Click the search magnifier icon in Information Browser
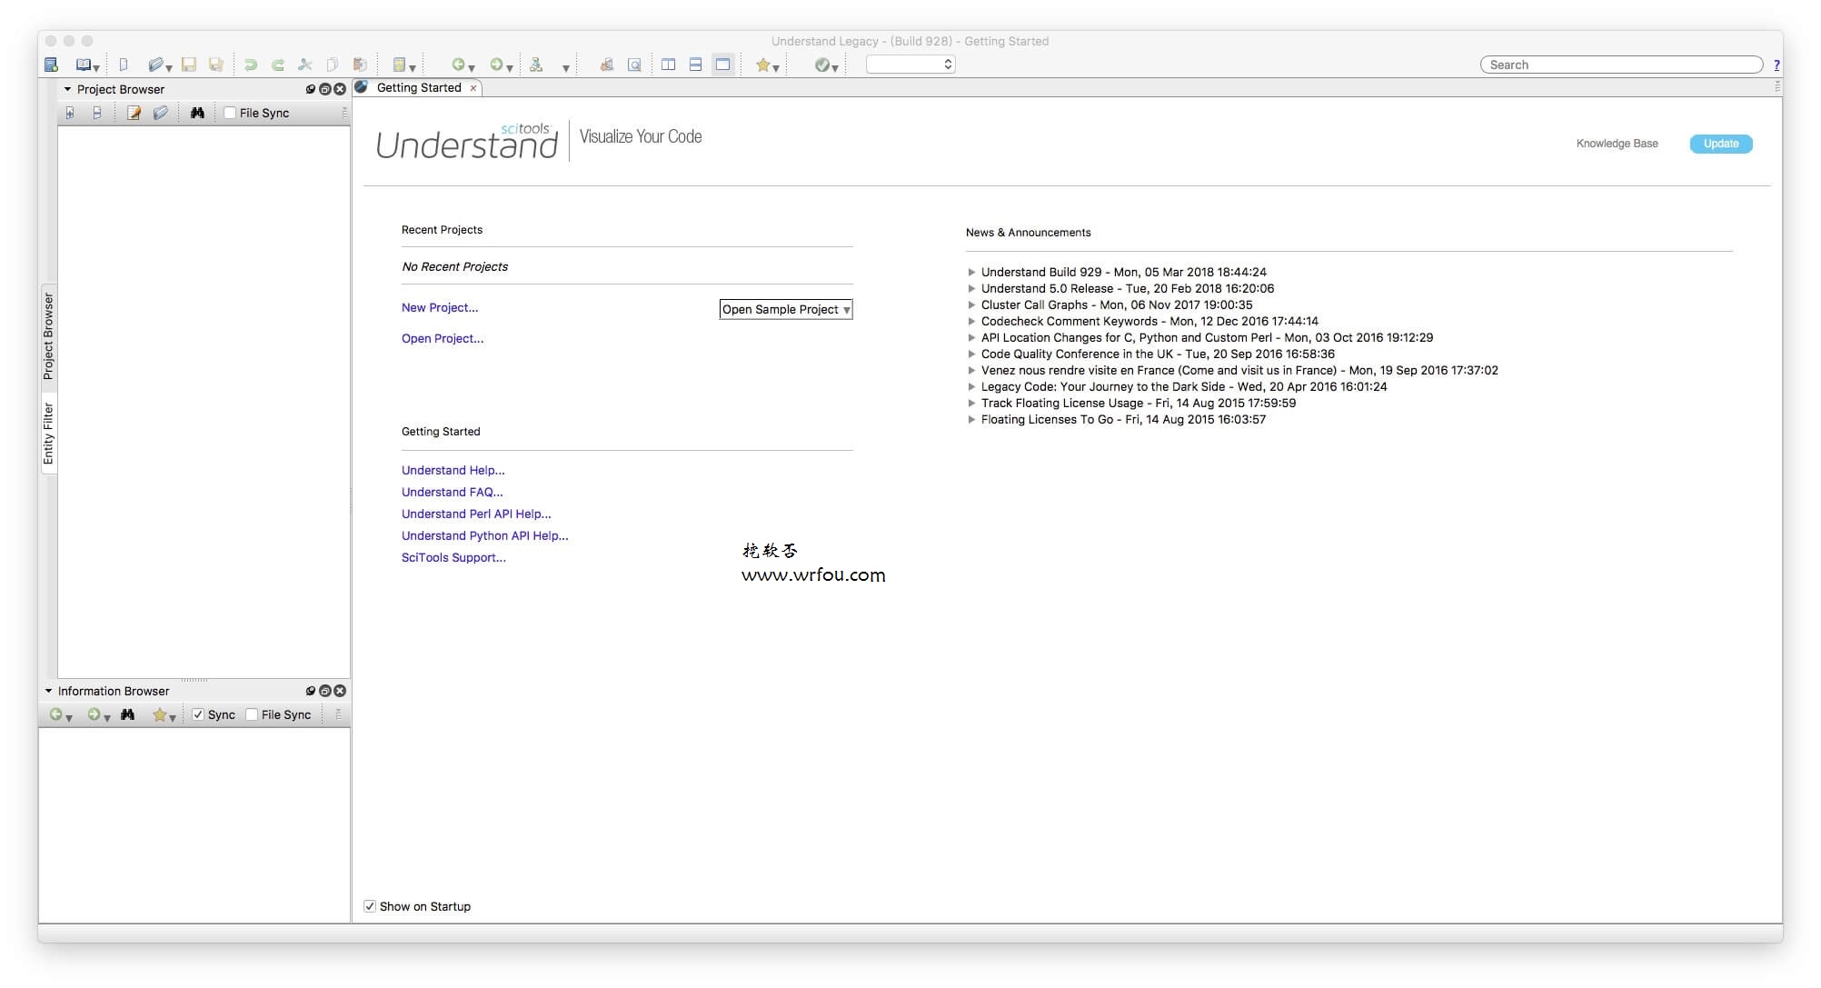This screenshot has height=988, width=1821. coord(129,714)
